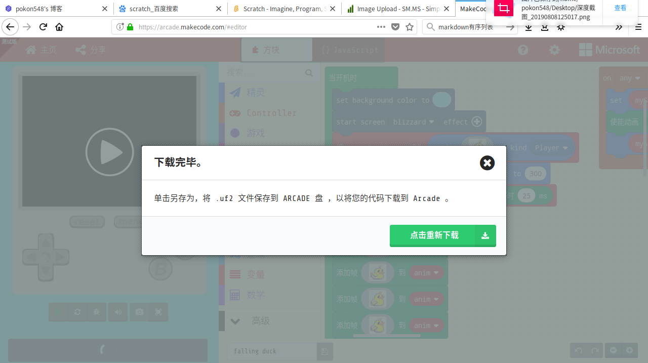This screenshot has width=648, height=363.
Task: Launch simulator in full screen
Action: 158,312
